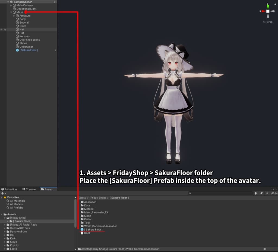Screen dimensions: 278x252
Task: Click the Favorites star icon
Action: (5, 197)
